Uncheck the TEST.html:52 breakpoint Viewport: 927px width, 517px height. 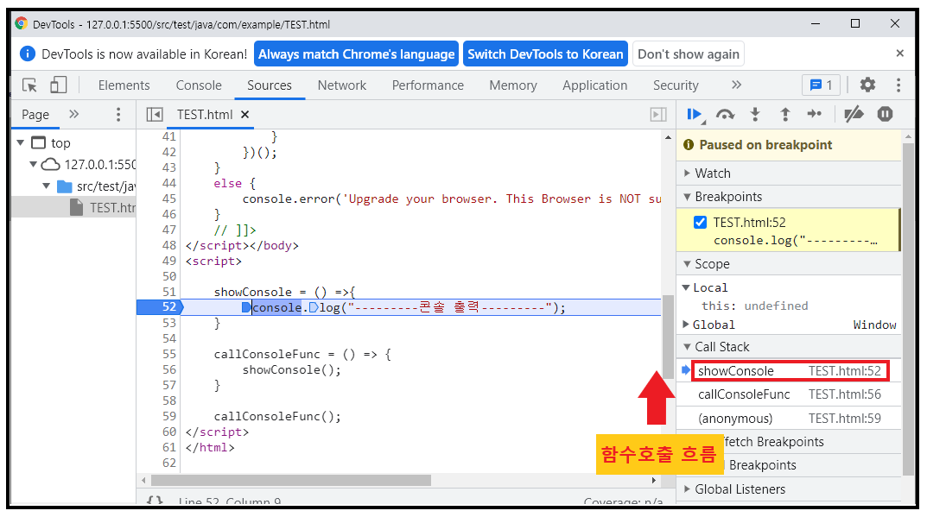tap(700, 222)
